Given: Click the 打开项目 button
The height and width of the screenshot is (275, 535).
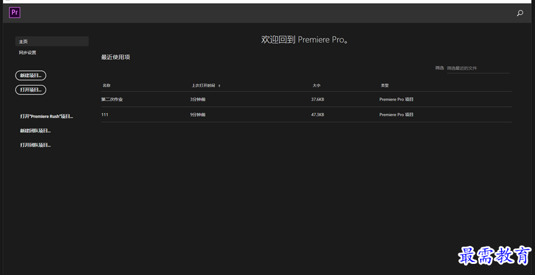Looking at the screenshot, I should [x=31, y=90].
